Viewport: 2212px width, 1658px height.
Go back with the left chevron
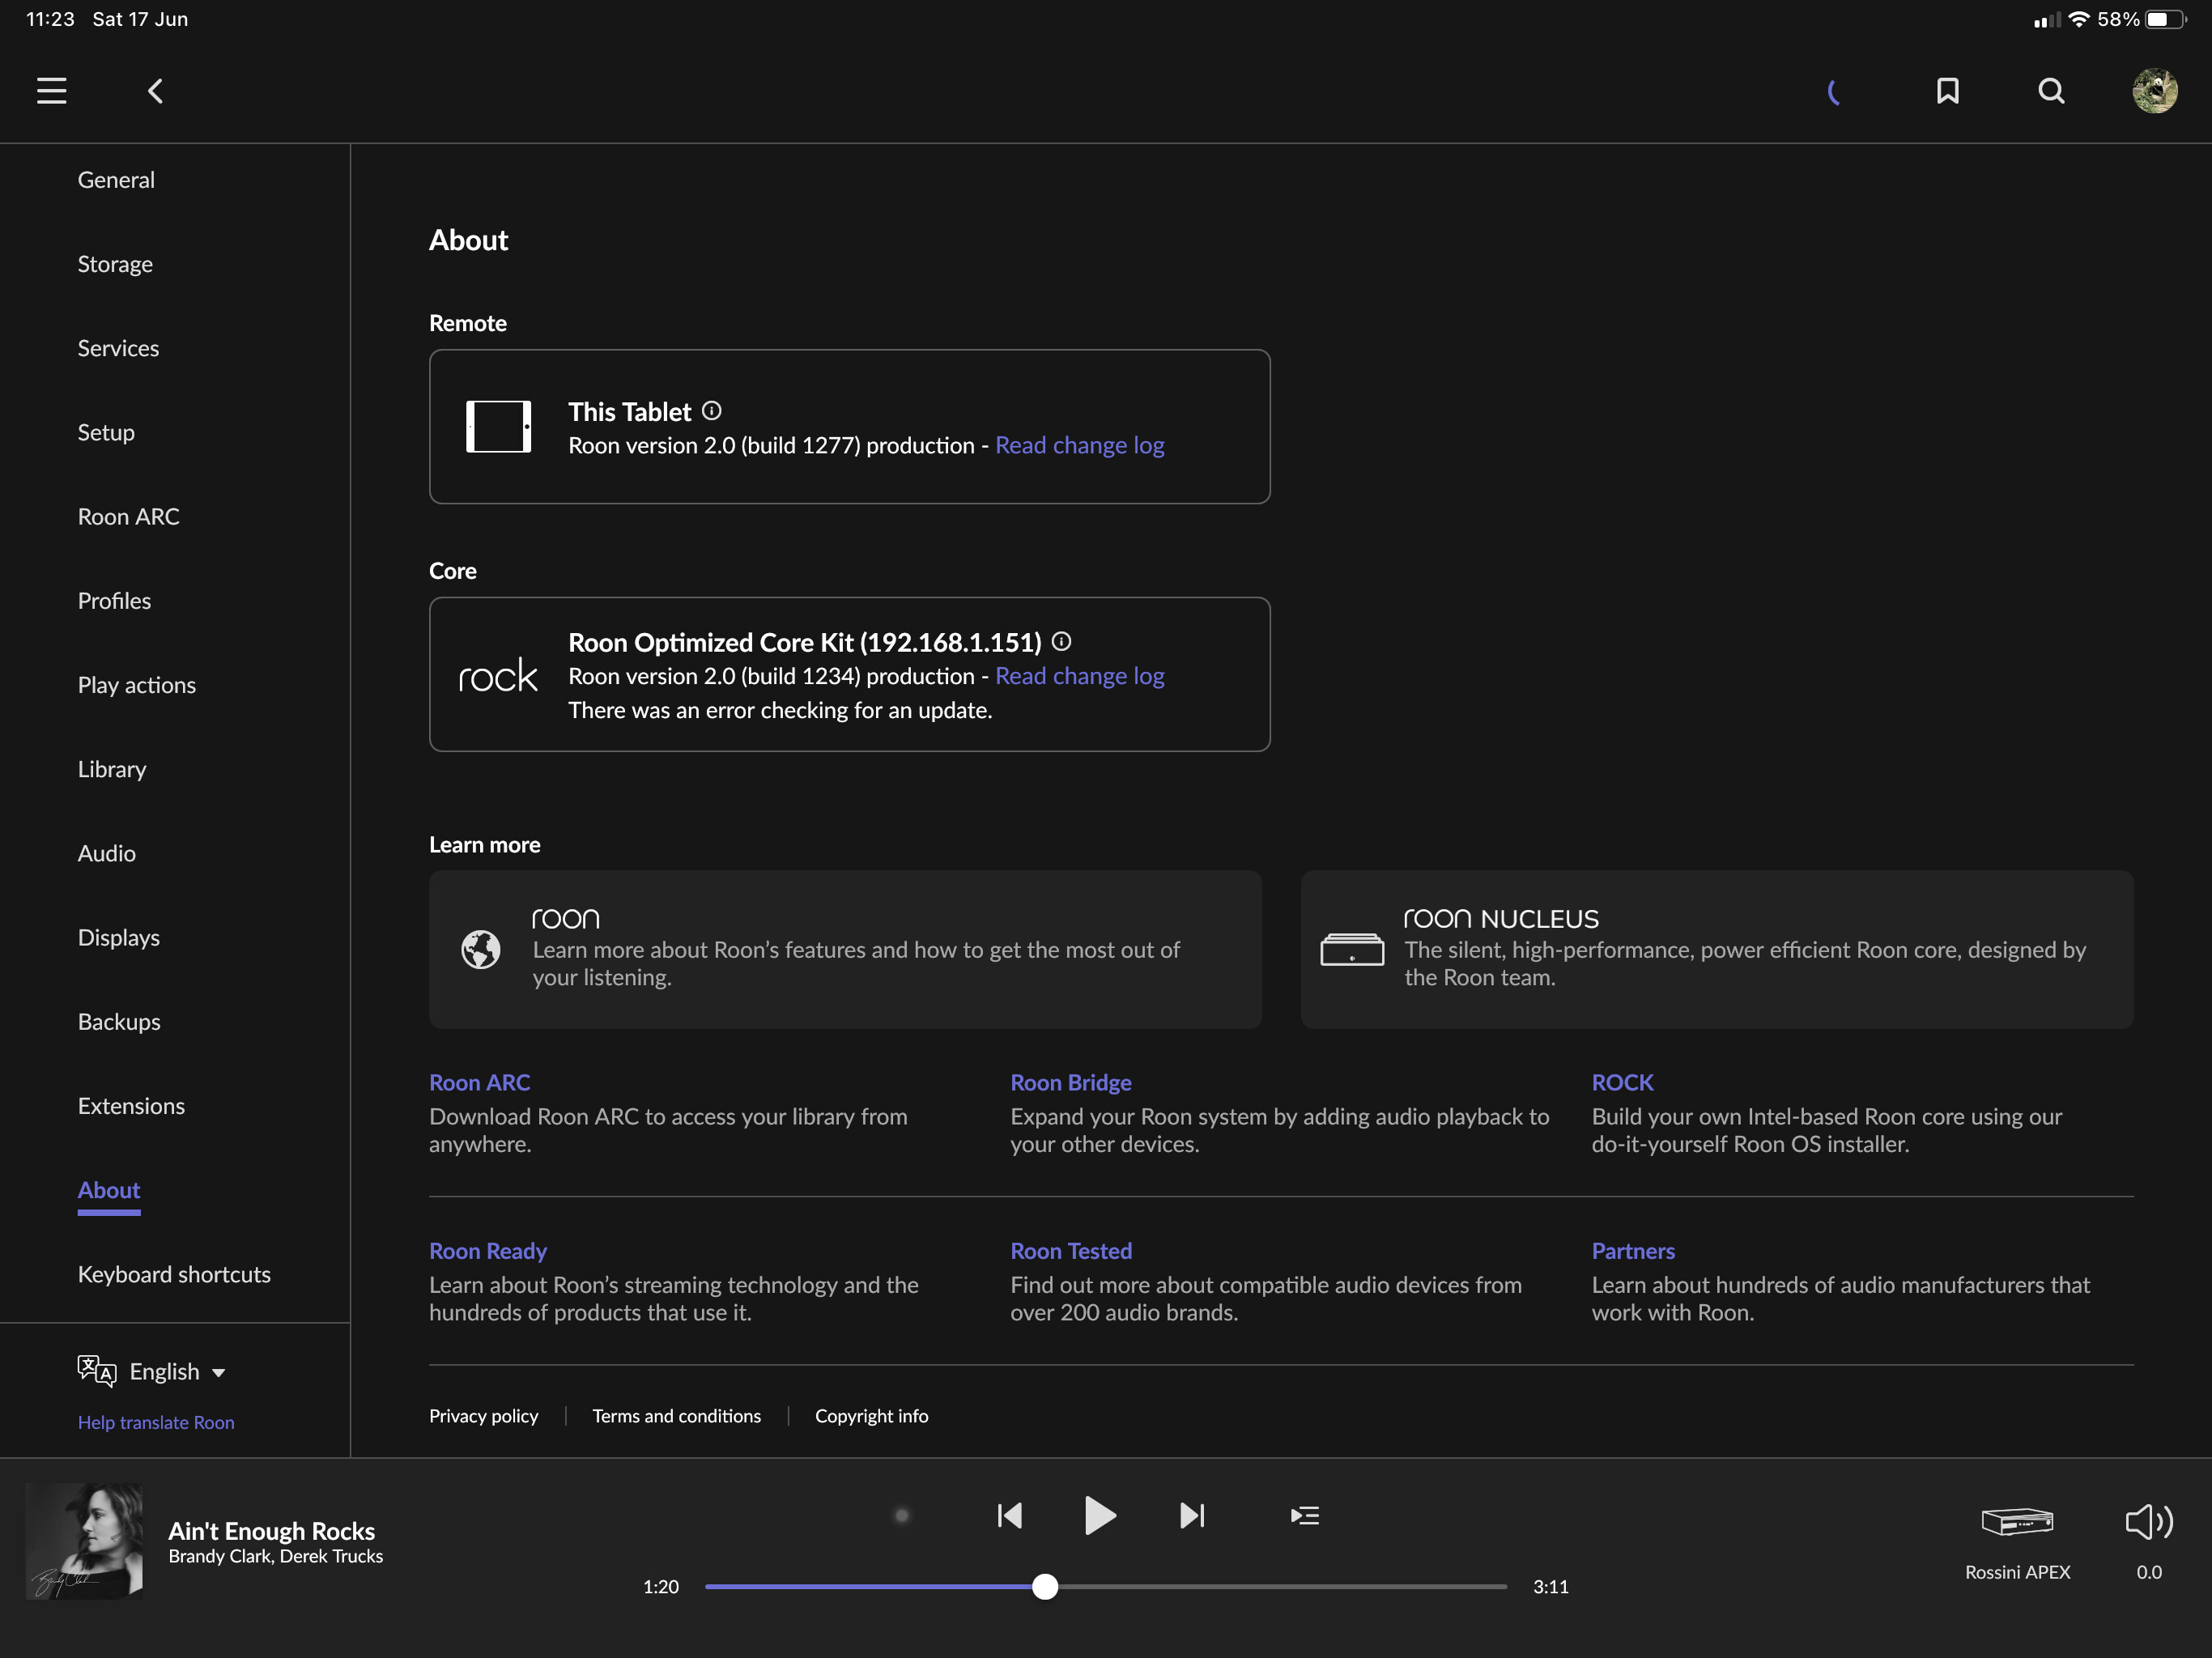[155, 91]
